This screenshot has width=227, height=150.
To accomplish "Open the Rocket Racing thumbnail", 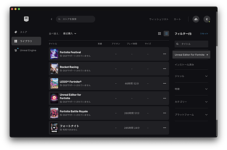I will point(54,69).
